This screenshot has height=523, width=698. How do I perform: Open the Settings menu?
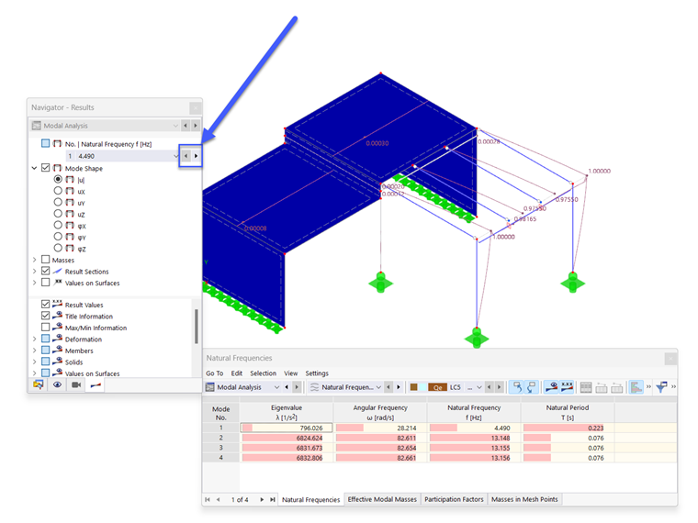point(317,373)
